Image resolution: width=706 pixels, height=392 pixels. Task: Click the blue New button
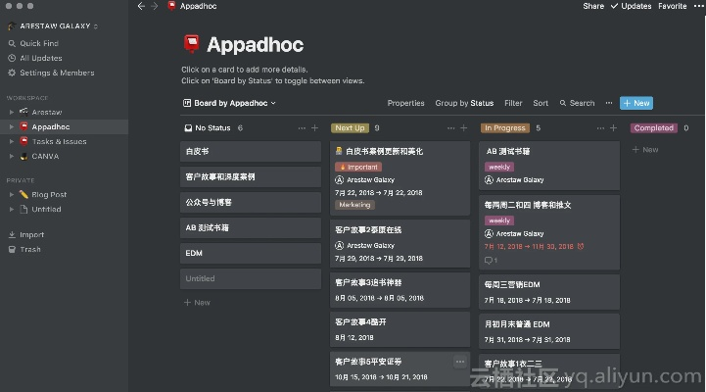pos(636,103)
